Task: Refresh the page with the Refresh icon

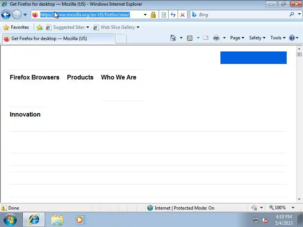Action: pos(173,15)
